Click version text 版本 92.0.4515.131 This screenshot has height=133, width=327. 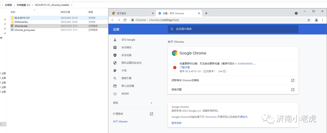tap(190, 71)
